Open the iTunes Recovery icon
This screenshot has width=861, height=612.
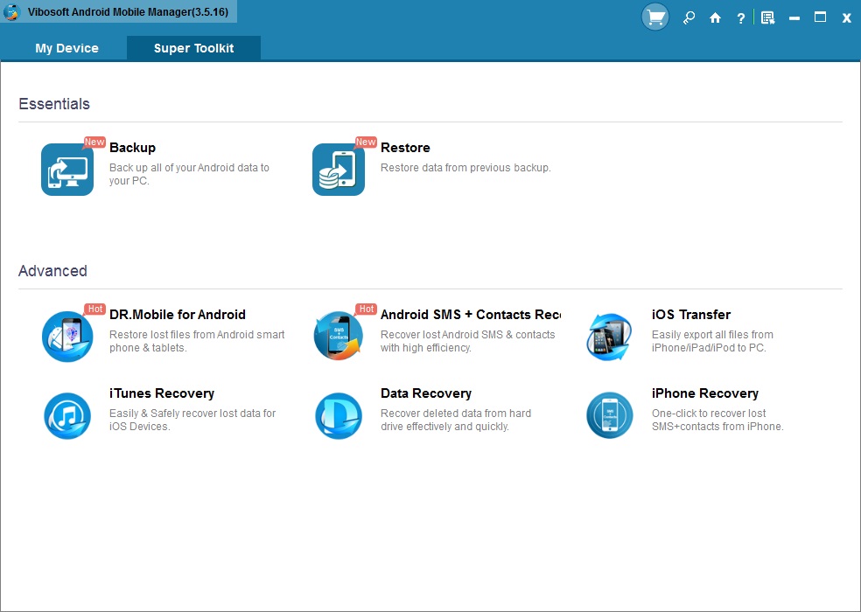67,415
